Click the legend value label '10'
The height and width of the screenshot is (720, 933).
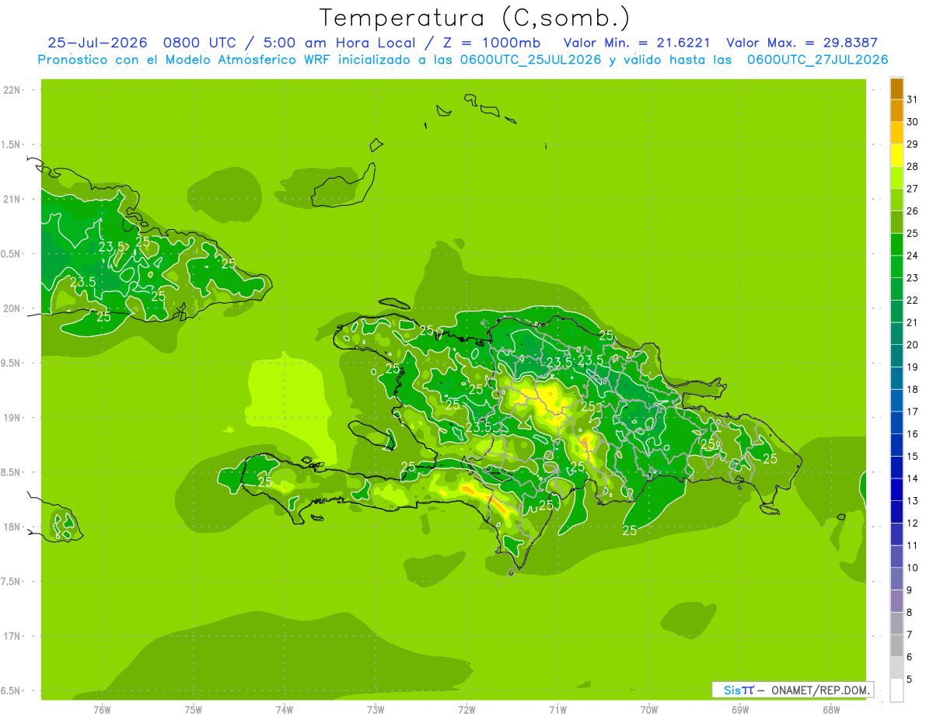click(912, 568)
